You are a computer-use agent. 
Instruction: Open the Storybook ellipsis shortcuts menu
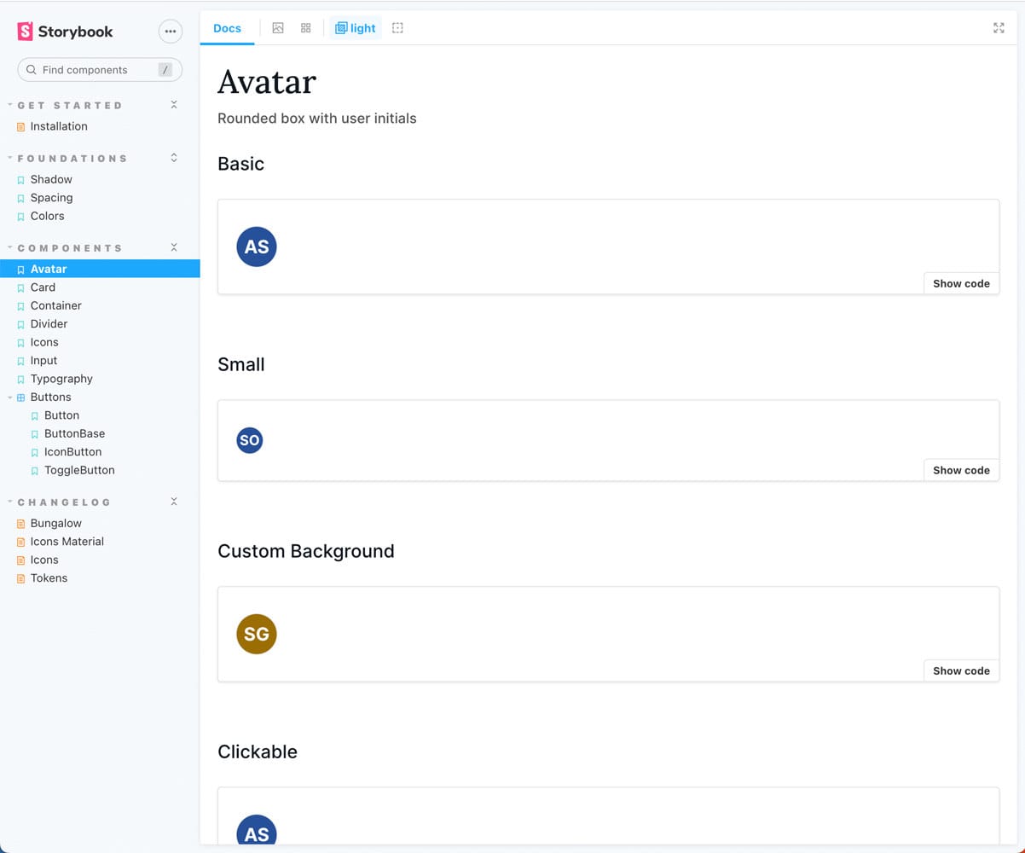(171, 32)
